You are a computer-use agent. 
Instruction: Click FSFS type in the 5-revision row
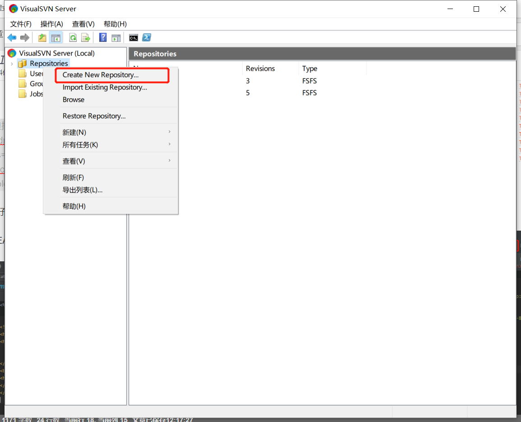click(309, 93)
